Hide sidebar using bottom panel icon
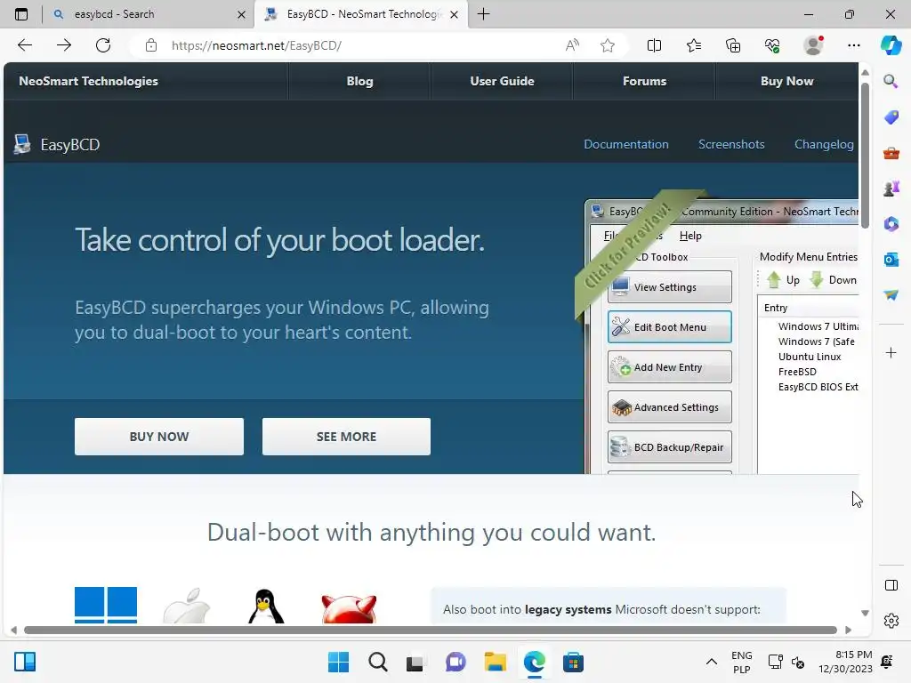 coord(891,585)
